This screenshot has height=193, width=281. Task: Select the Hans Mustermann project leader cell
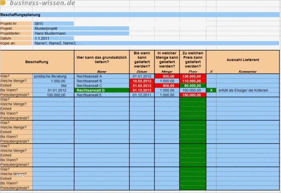[x=81, y=33]
